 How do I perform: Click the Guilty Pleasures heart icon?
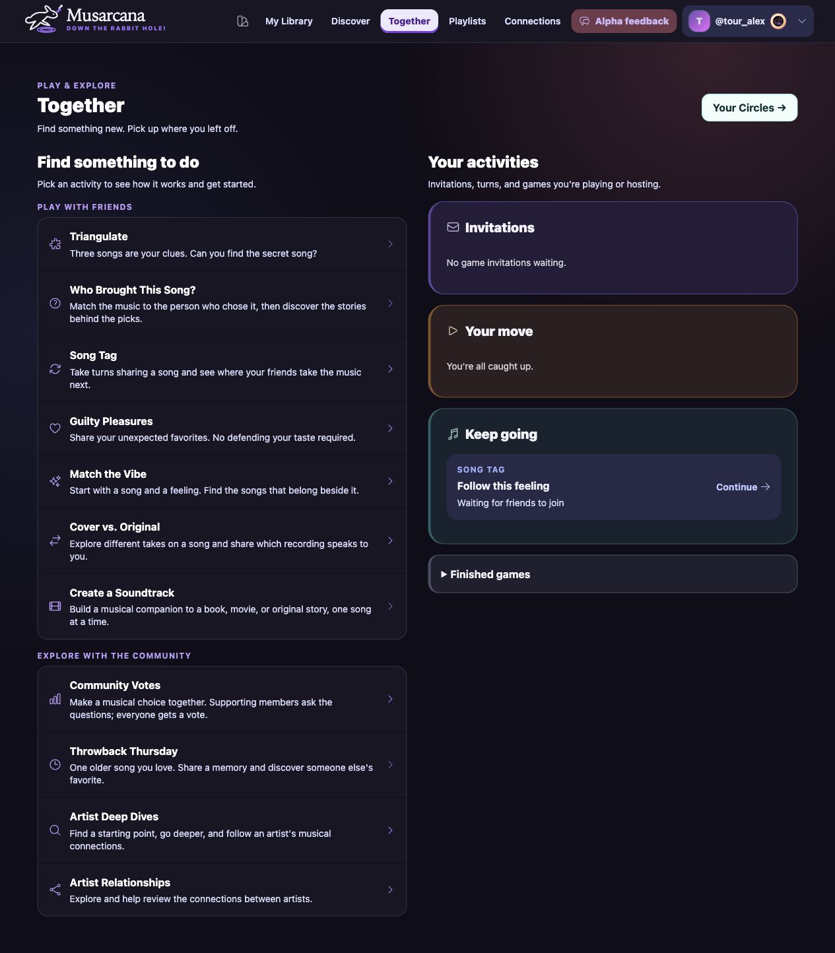[55, 428]
